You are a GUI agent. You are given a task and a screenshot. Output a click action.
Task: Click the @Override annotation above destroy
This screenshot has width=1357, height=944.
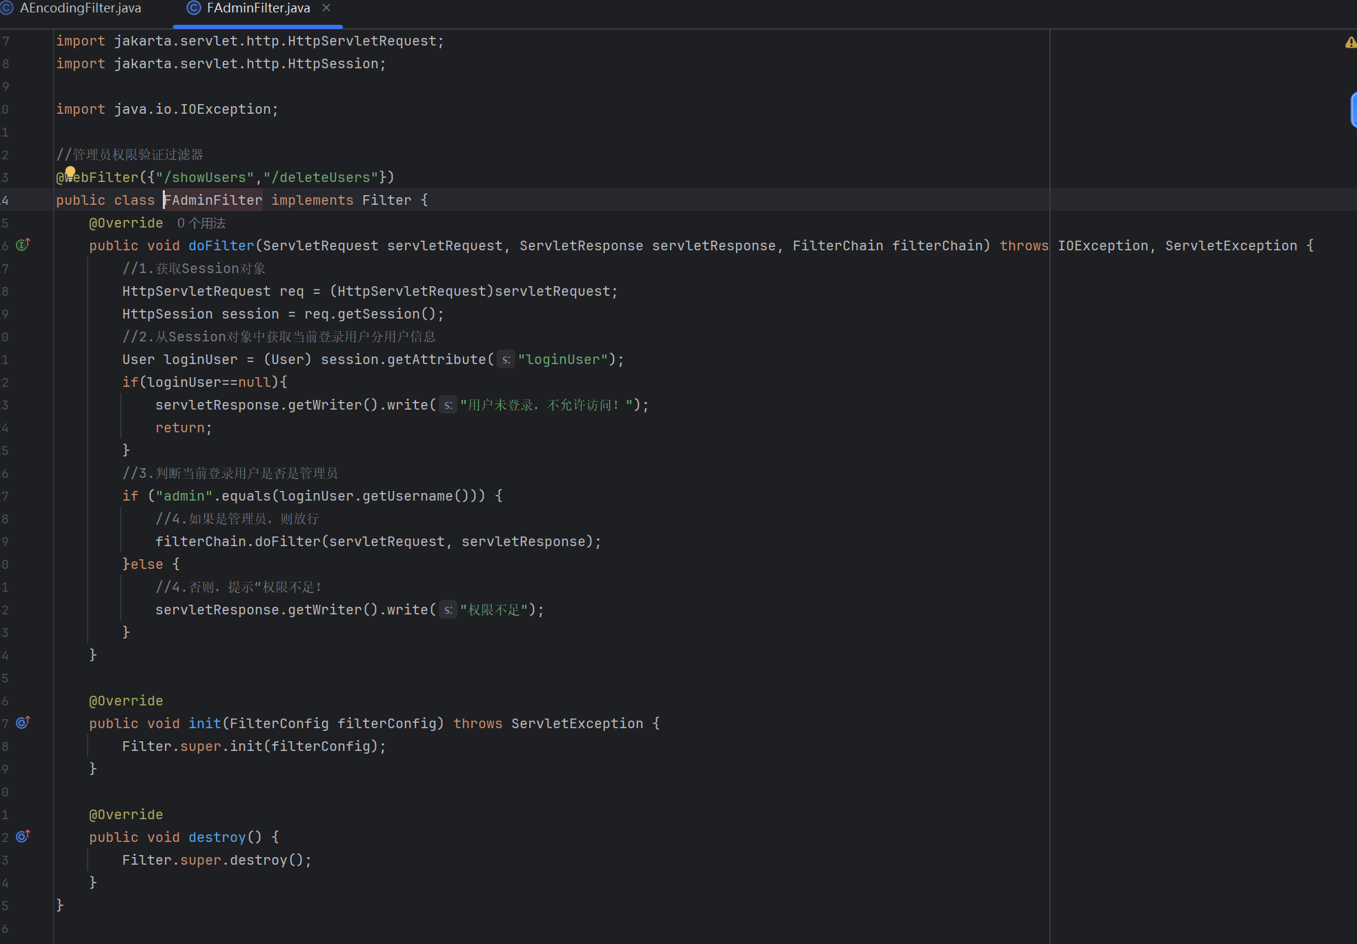point(126,815)
